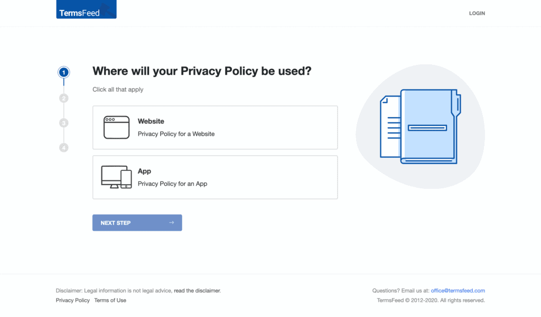The width and height of the screenshot is (541, 317).
Task: Select the Website option card
Action: 215,128
